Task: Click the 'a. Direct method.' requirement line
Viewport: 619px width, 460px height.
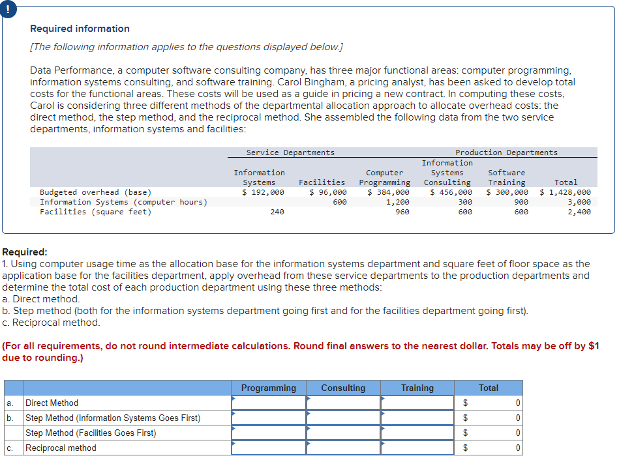Action: tap(40, 299)
